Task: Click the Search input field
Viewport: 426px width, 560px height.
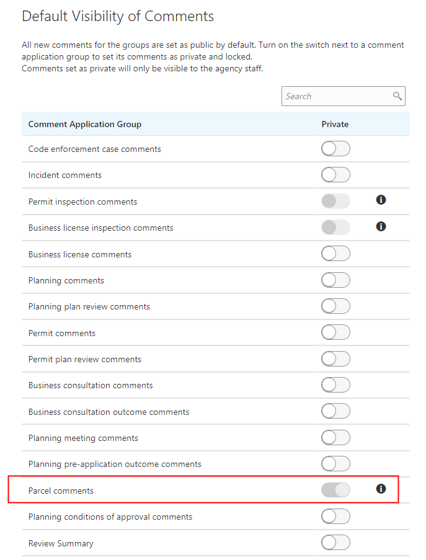Action: click(336, 96)
